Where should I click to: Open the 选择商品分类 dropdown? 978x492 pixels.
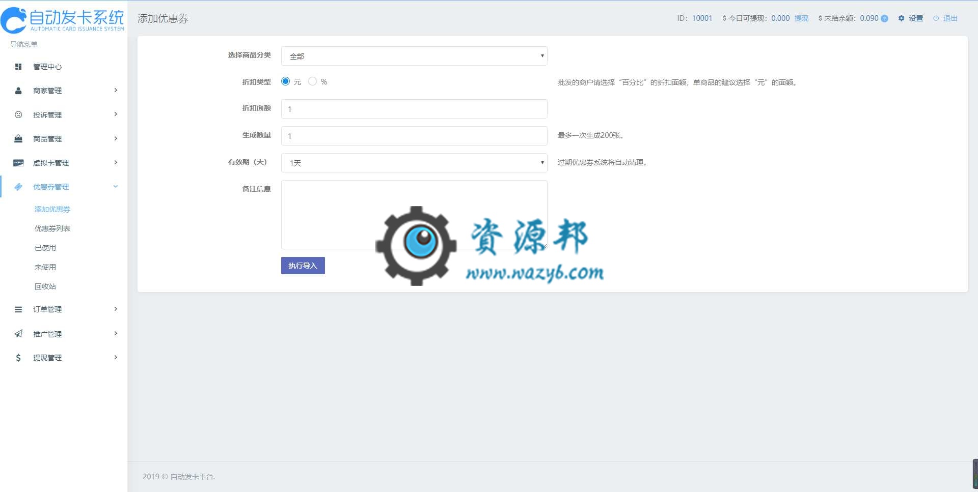coord(414,56)
